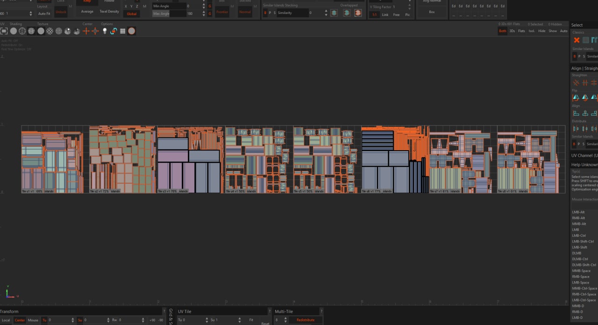
Task: Select wireframe sphere shading icon
Action: tap(22, 31)
